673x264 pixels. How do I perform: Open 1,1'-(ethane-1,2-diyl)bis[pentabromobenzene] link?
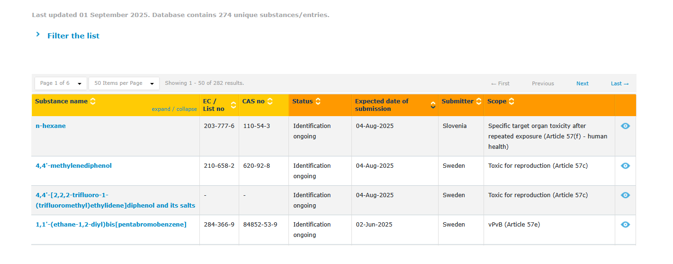pyautogui.click(x=111, y=225)
